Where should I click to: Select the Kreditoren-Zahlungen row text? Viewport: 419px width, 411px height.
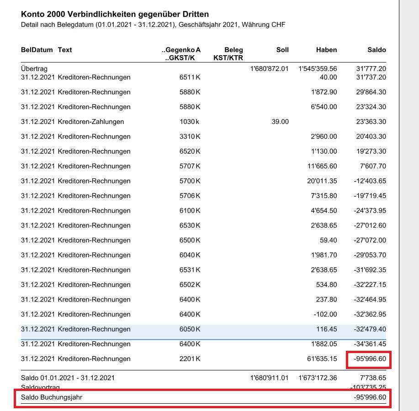(91, 122)
